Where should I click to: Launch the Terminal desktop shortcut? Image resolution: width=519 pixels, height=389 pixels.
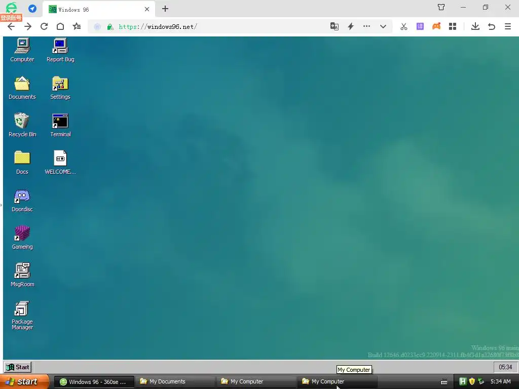pyautogui.click(x=60, y=125)
